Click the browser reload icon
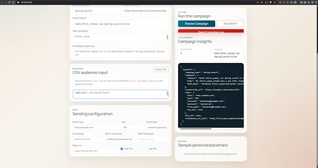This screenshot has height=168, width=318. pos(9,2)
